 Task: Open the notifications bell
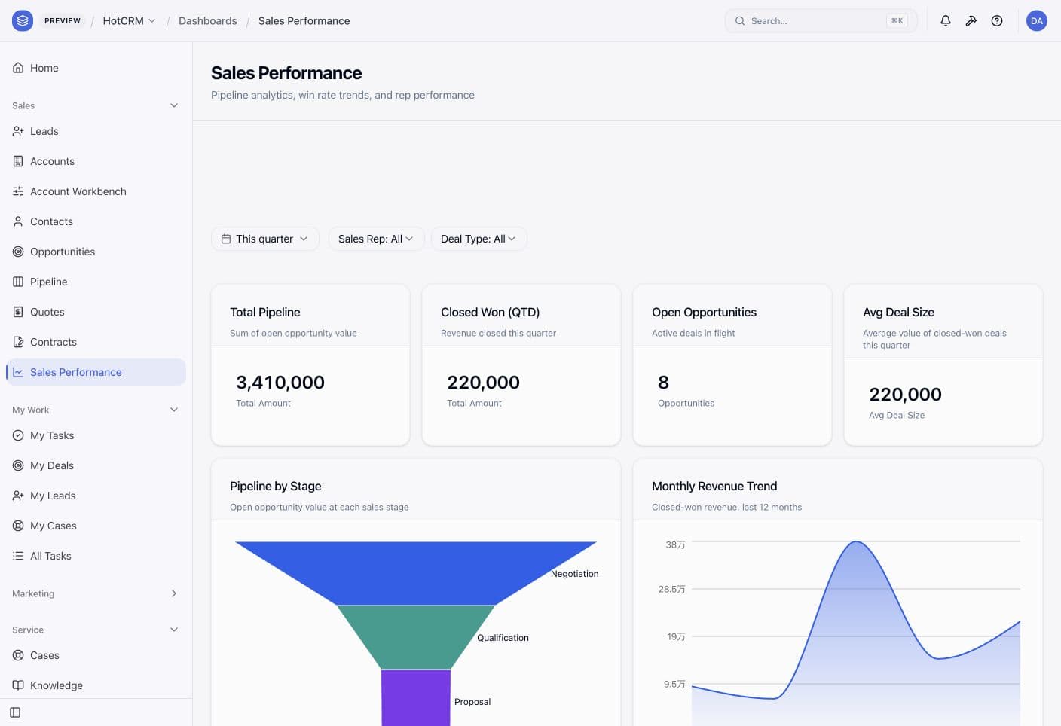coord(945,20)
